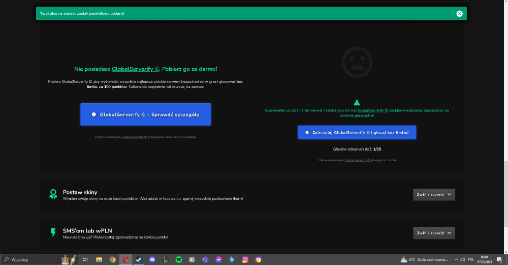508x265 pixels.
Task: Dismiss the green vote confirmation notification
Action: [459, 14]
